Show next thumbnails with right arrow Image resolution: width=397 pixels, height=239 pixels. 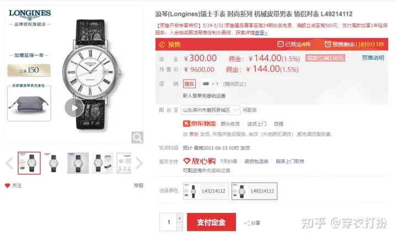tap(140, 163)
